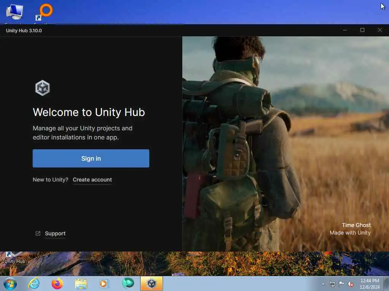Open the Windows Start menu orb
The height and width of the screenshot is (291, 389).
(10, 283)
